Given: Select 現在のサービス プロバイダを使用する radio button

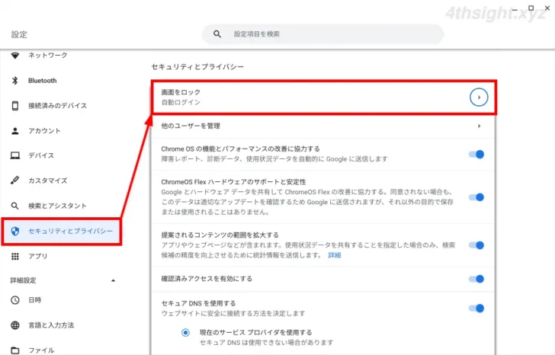Looking at the screenshot, I should point(185,333).
